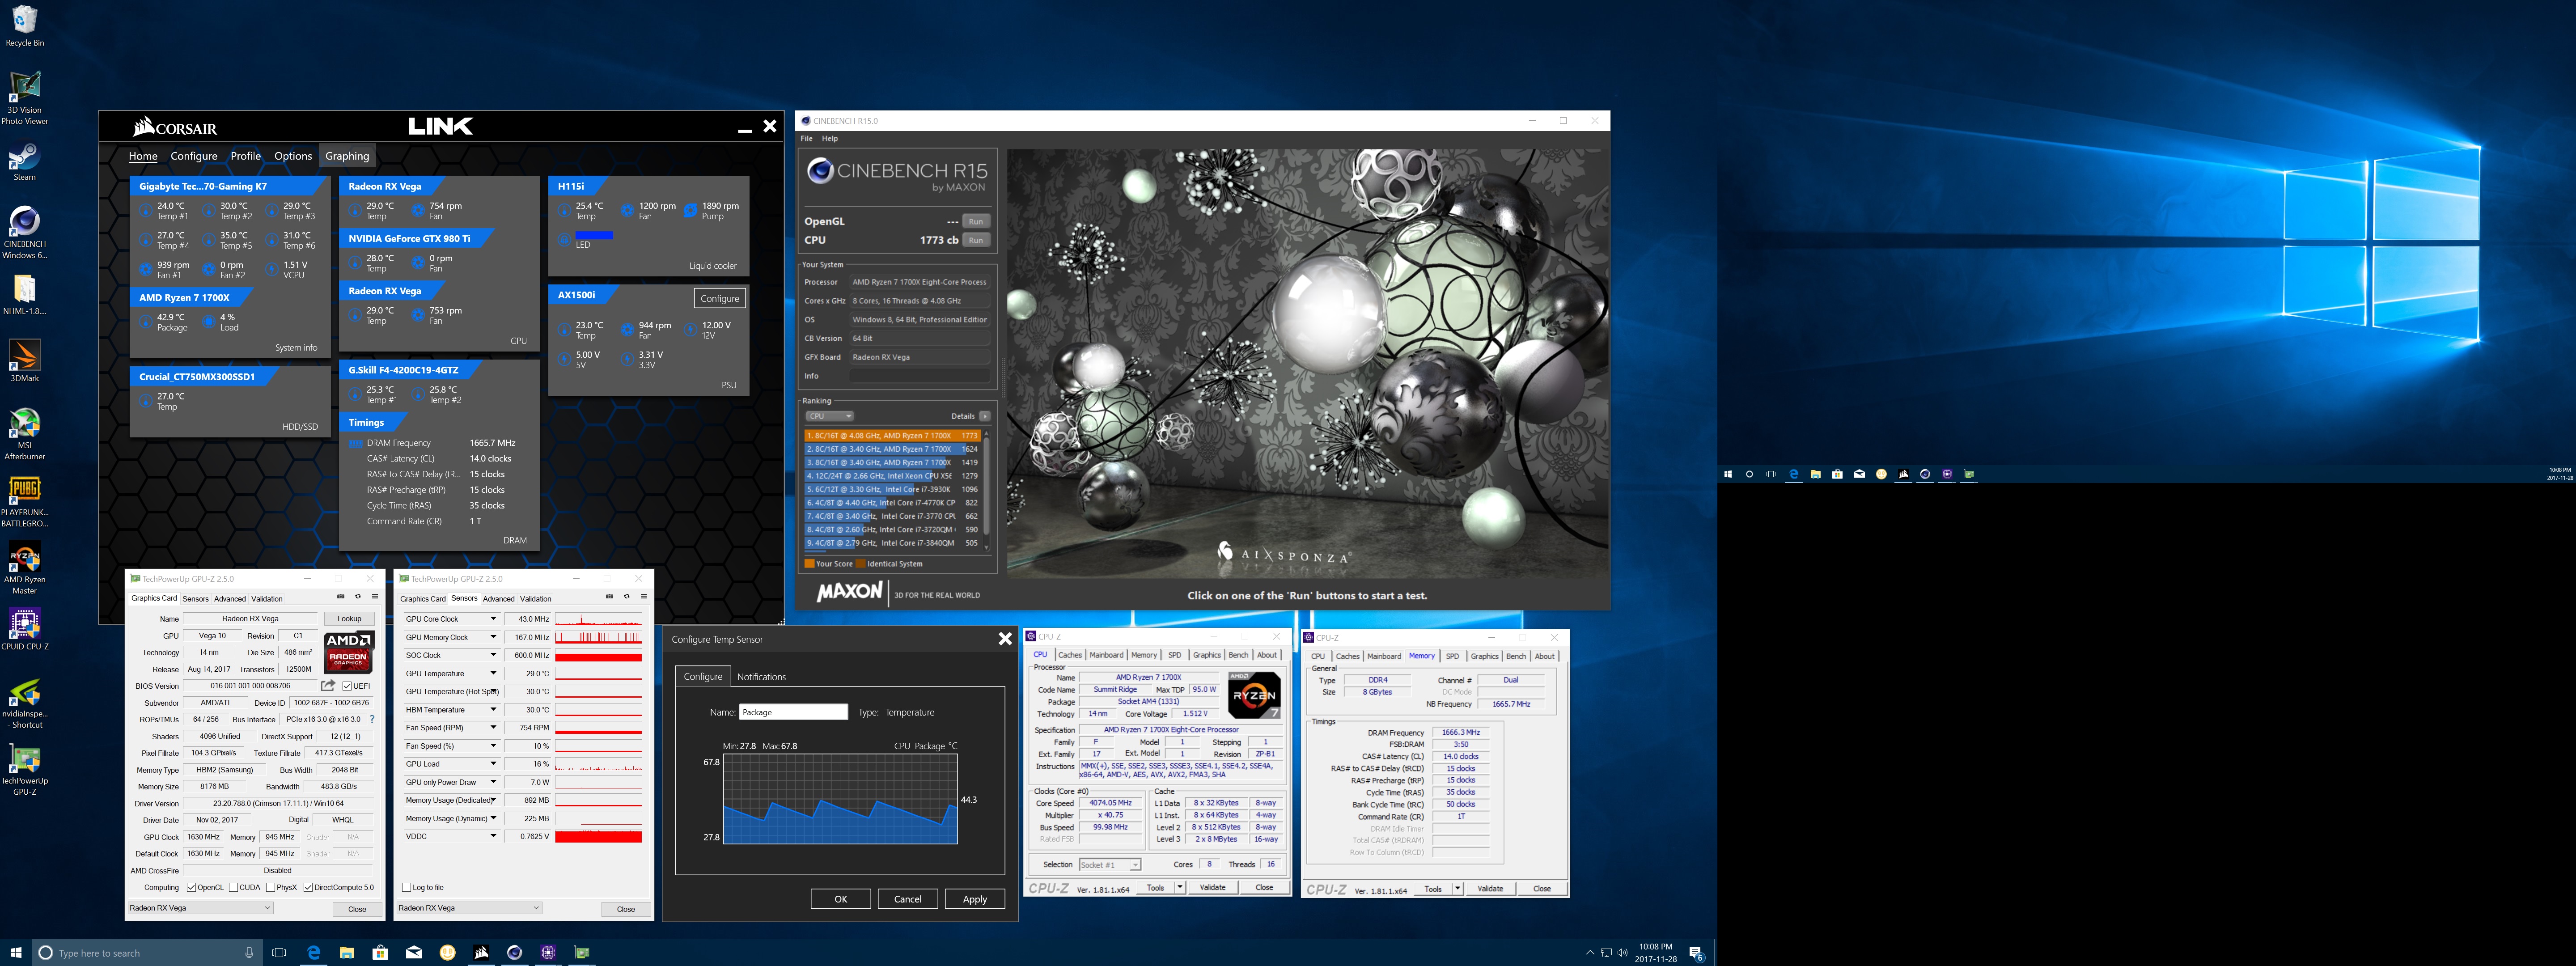Click the Cinebench Details expand button
This screenshot has height=966, width=2576.
(985, 416)
